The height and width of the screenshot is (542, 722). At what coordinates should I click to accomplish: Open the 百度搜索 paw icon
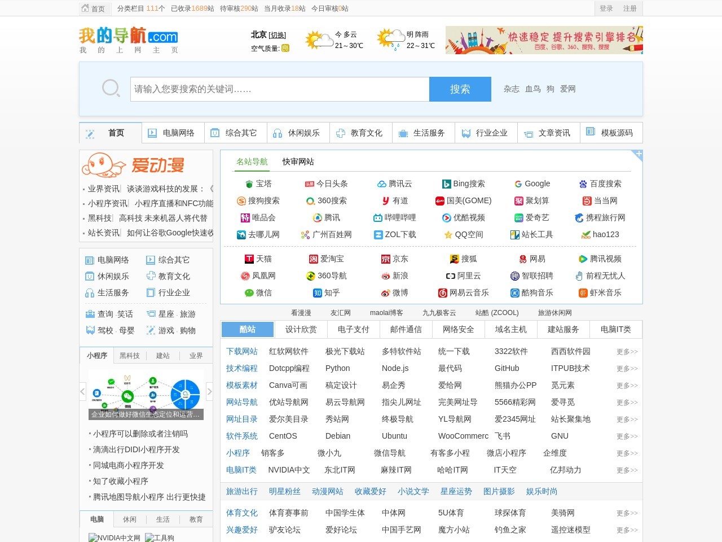click(x=583, y=184)
